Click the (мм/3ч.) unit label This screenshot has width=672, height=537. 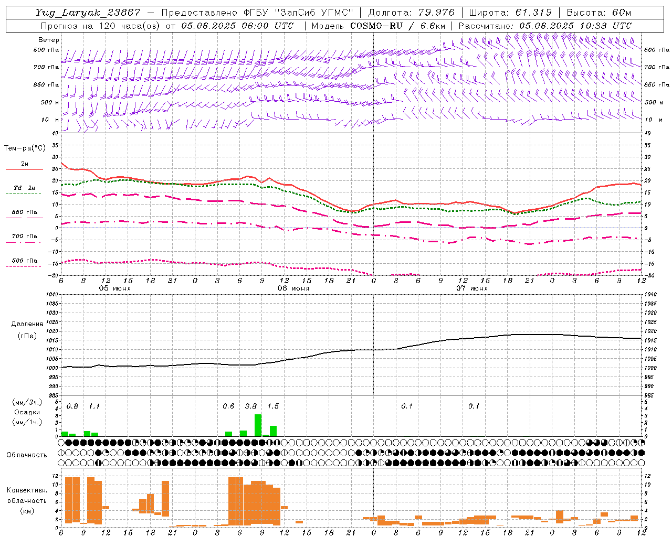[x=27, y=403]
